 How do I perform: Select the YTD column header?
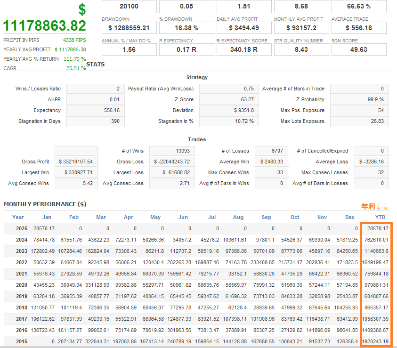point(380,217)
